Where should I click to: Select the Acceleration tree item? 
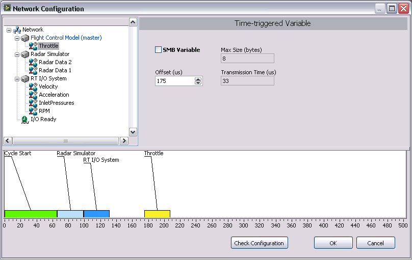pos(54,95)
